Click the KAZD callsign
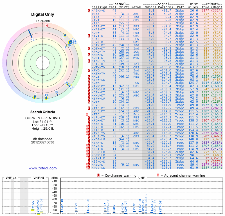Image resolution: width=225 pixels, height=216 pixels. [x=95, y=23]
